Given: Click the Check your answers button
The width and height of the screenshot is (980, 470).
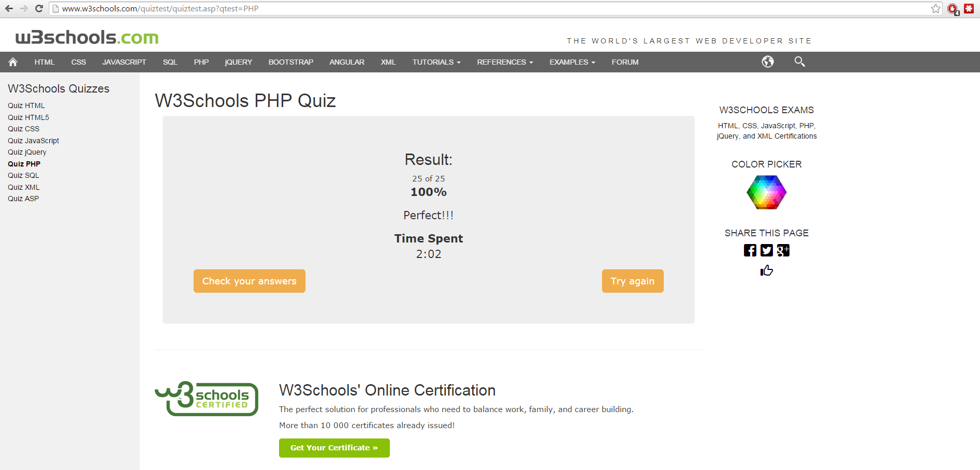Looking at the screenshot, I should pos(250,281).
